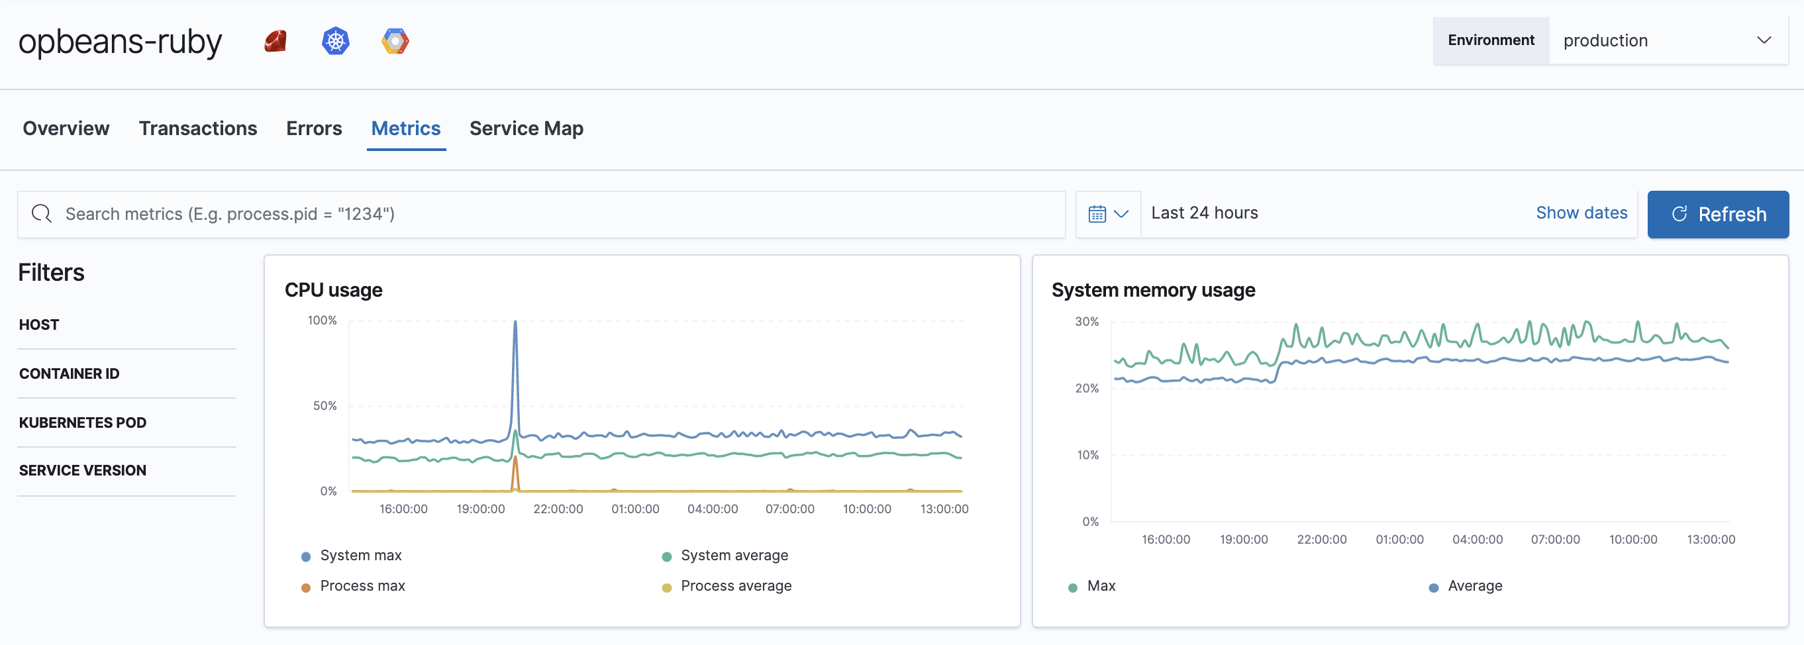Click the Google Cloud Platform icon
1804x645 pixels.
tap(395, 40)
